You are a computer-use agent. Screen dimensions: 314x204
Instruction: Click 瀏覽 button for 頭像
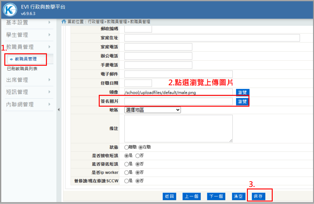click(242, 92)
